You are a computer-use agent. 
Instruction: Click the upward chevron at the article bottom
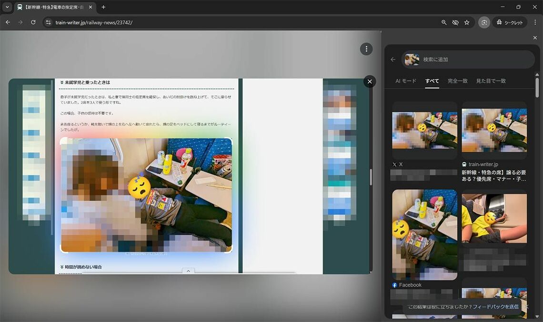click(188, 271)
